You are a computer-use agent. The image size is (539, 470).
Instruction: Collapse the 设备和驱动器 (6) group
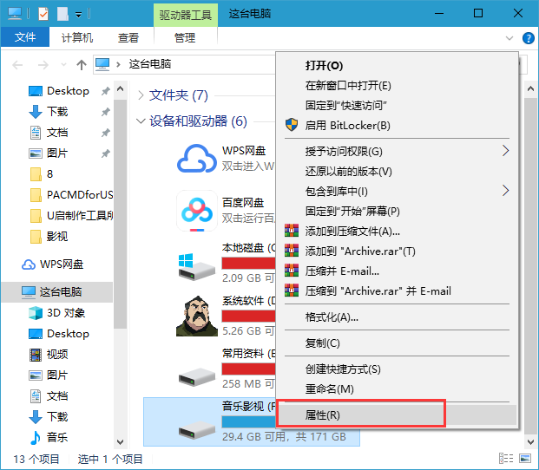(141, 121)
